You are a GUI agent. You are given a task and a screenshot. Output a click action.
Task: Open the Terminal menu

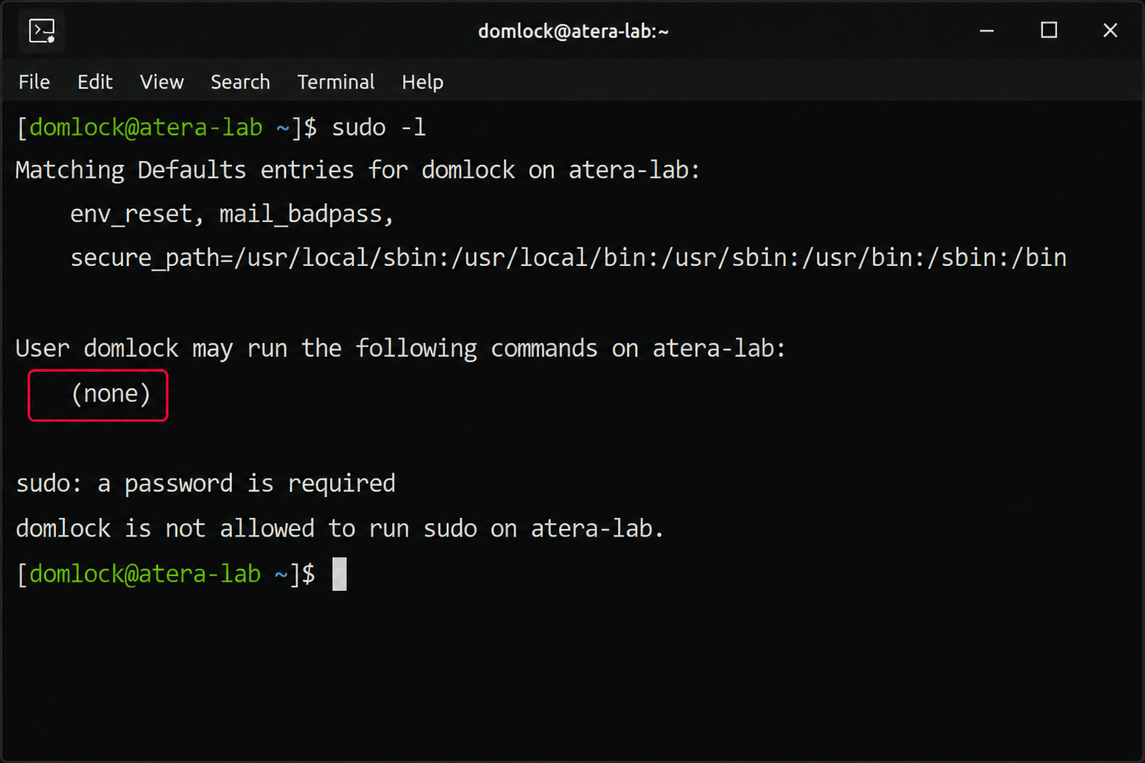[x=335, y=82]
